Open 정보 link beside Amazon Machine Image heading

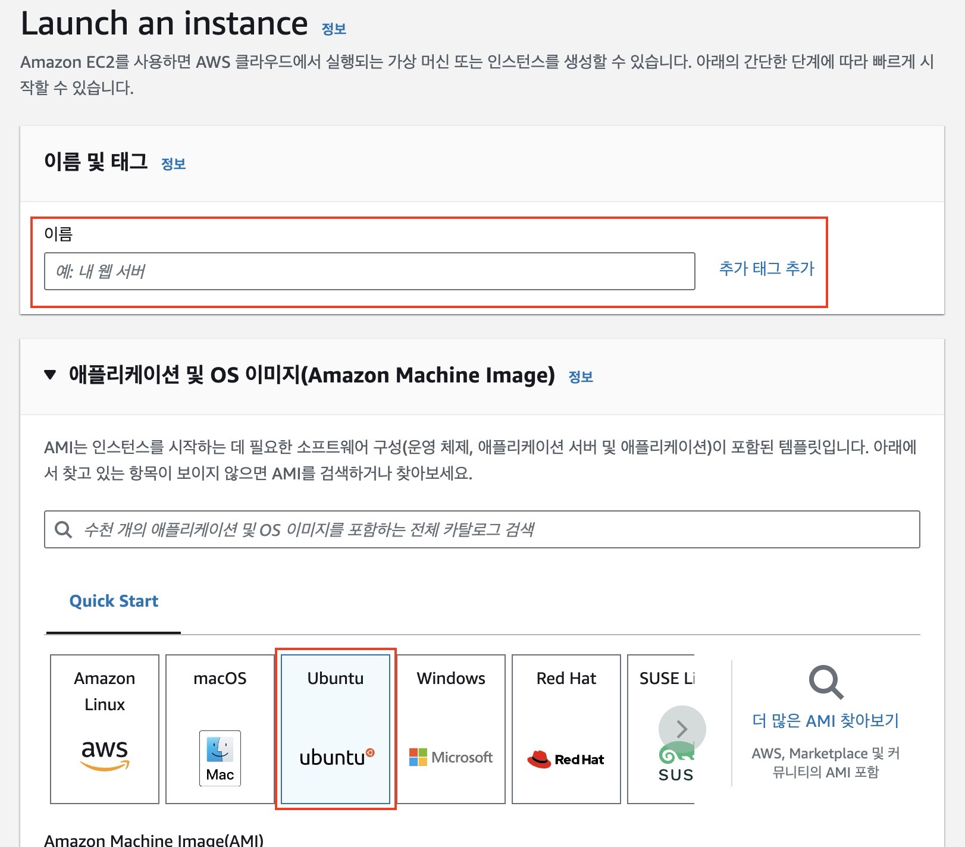pos(581,377)
